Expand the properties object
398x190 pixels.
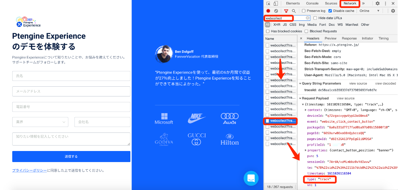[306, 150]
